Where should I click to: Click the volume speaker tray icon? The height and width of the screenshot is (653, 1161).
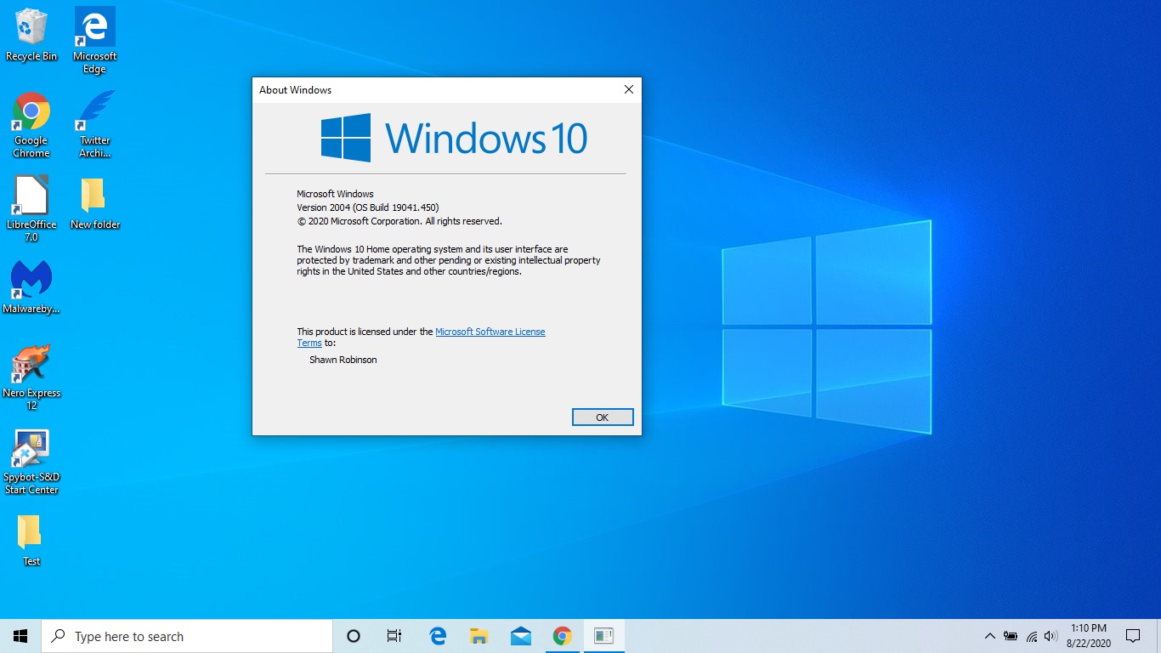(x=1051, y=636)
